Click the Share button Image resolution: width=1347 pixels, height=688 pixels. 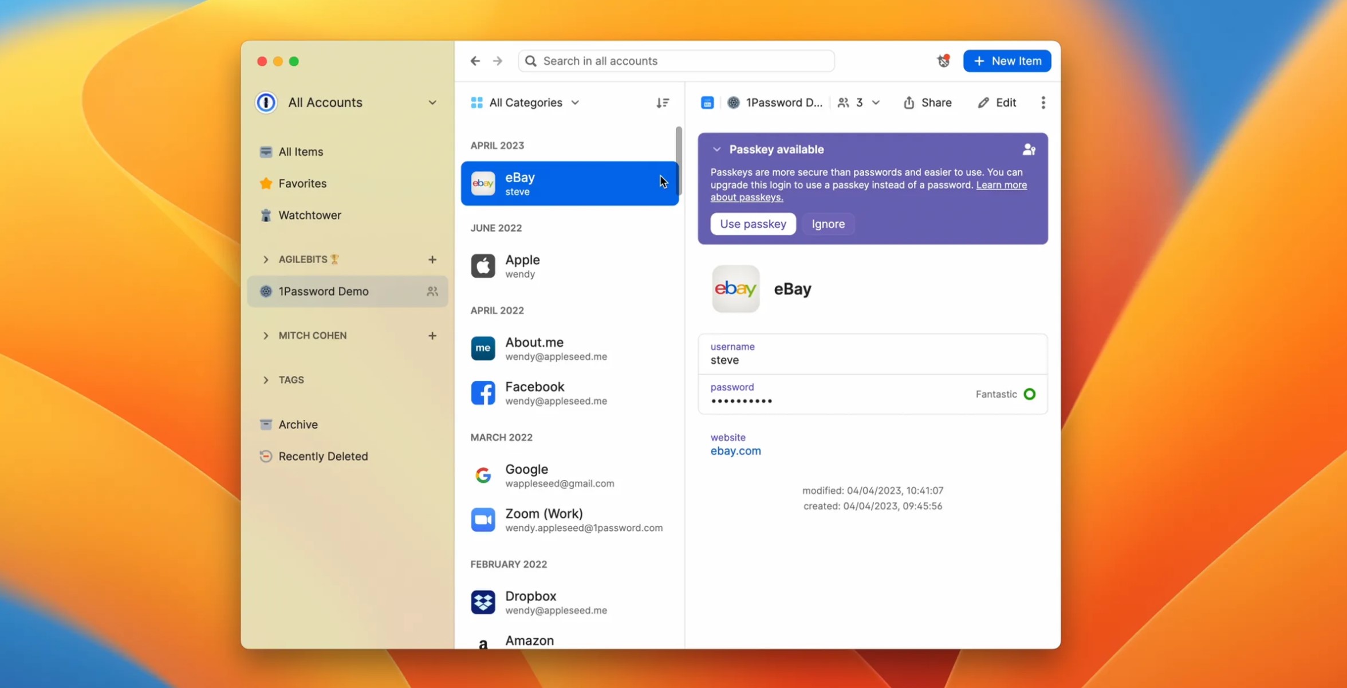tap(927, 103)
